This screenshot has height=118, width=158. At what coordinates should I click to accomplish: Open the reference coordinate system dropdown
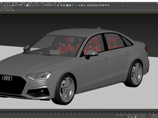pos(17,5)
